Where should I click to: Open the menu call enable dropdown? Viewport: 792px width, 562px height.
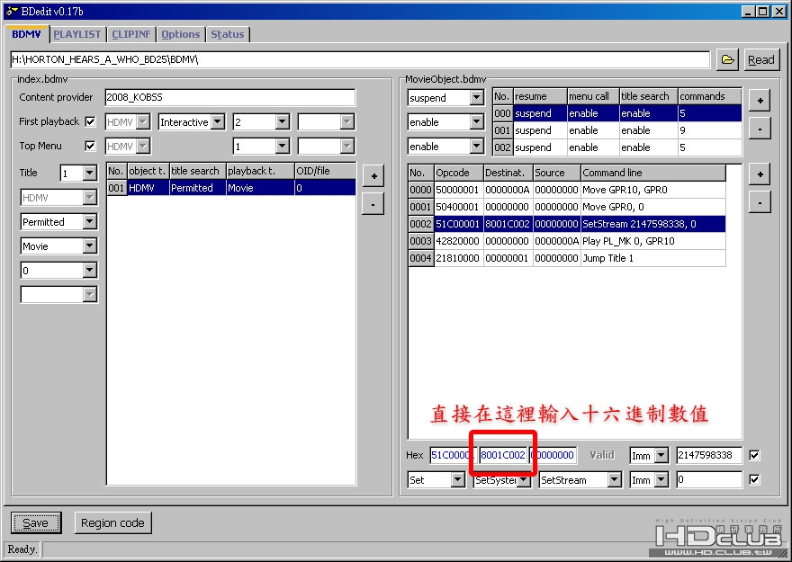(476, 121)
